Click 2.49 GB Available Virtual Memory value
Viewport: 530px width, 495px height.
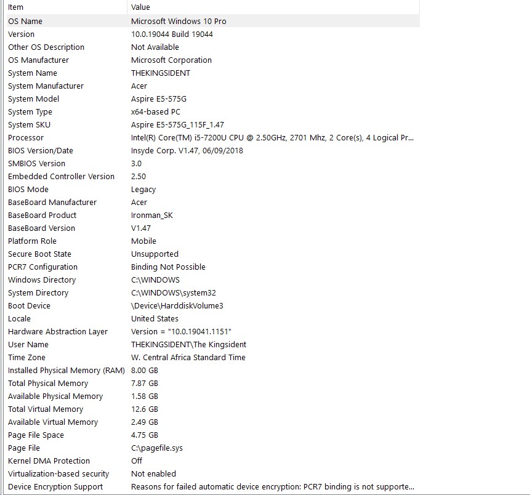(145, 422)
